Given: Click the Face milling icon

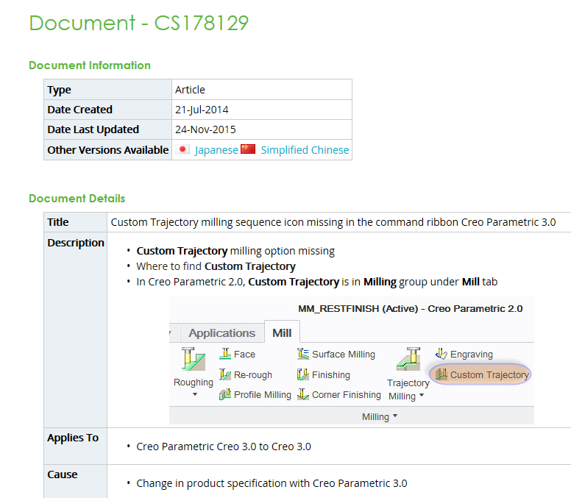Looking at the screenshot, I should pyautogui.click(x=225, y=354).
